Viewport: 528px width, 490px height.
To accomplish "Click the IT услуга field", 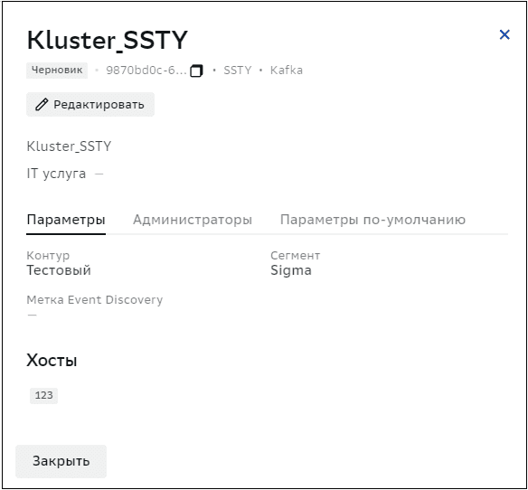I will (65, 174).
